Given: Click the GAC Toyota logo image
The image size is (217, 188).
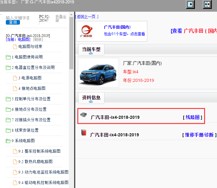Looking at the screenshot, I should click(87, 31).
